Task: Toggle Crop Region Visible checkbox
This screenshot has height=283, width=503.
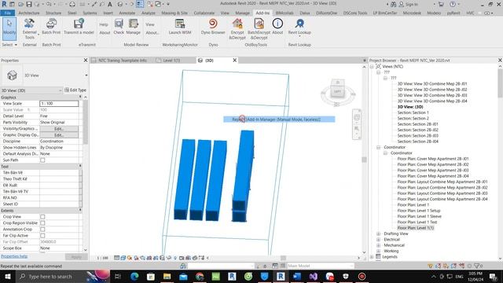Action: click(x=42, y=222)
